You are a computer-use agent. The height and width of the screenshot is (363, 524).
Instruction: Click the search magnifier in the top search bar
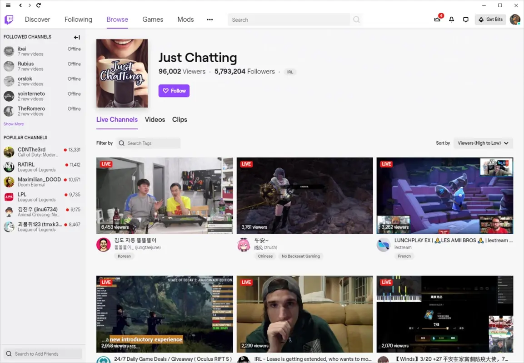pos(356,20)
